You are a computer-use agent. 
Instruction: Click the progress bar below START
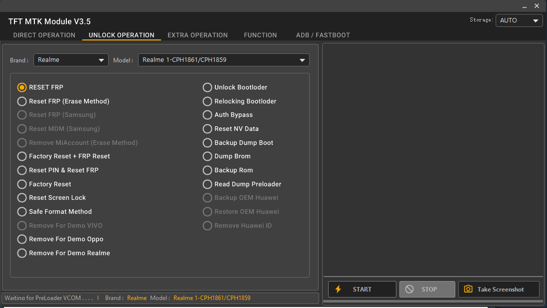[x=433, y=301]
